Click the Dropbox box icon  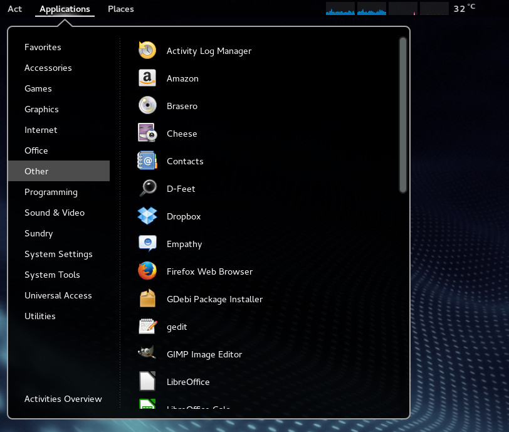pyautogui.click(x=147, y=216)
